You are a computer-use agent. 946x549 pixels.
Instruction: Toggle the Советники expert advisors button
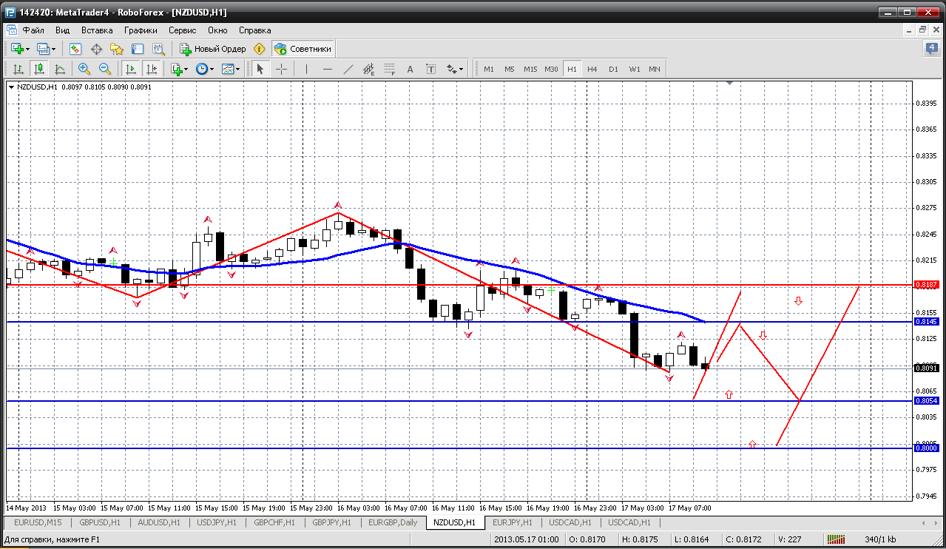[303, 49]
